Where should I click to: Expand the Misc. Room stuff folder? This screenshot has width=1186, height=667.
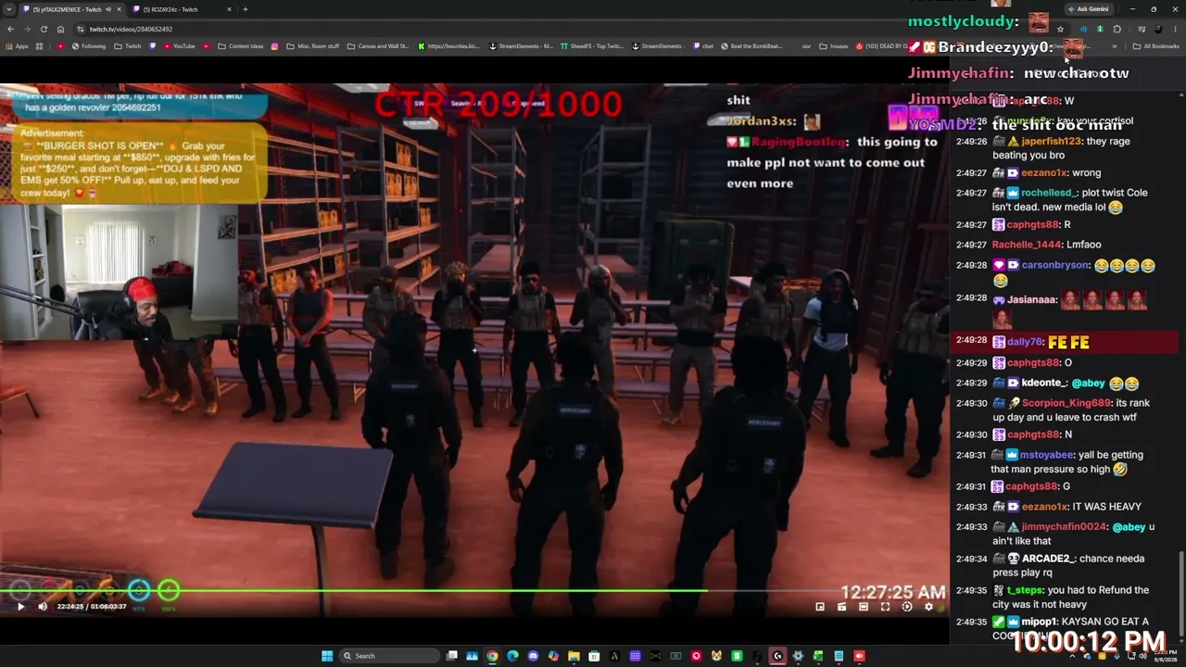312,46
